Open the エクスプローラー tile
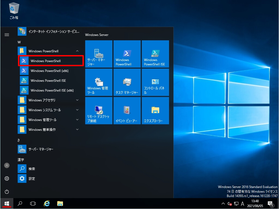The image size is (279, 209). tap(155, 111)
